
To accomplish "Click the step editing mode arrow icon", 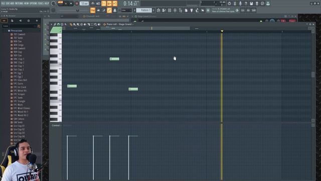I will tap(98, 10).
